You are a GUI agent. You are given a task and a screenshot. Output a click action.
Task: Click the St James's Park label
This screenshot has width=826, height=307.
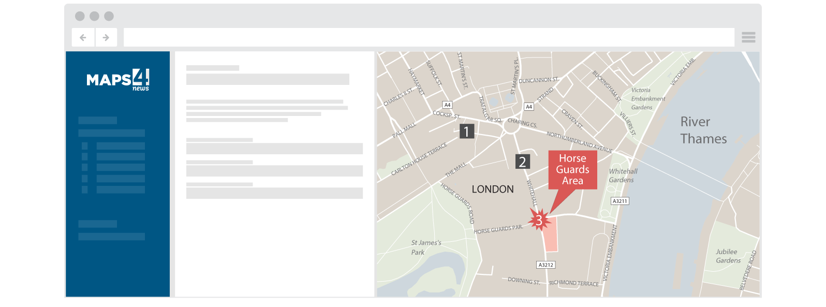coord(426,247)
